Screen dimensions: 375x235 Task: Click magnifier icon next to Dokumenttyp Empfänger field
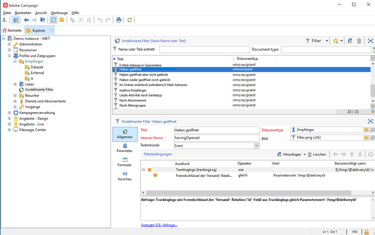pos(372,130)
